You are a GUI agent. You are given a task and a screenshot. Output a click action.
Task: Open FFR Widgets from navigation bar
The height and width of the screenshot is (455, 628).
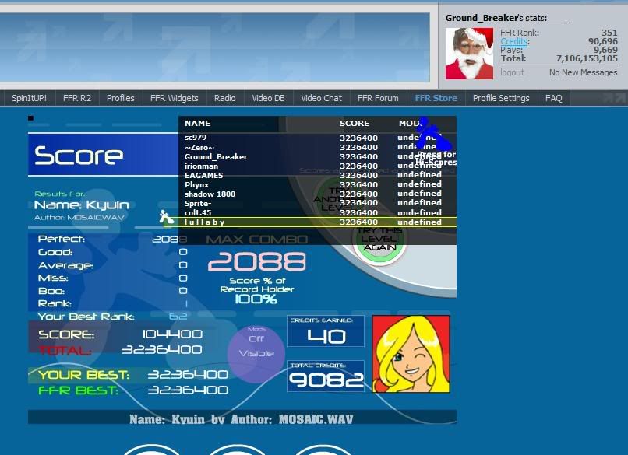click(174, 98)
